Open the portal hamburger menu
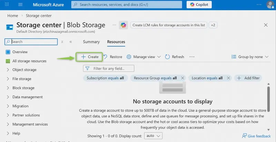This screenshot has width=276, height=142. click(x=20, y=4)
